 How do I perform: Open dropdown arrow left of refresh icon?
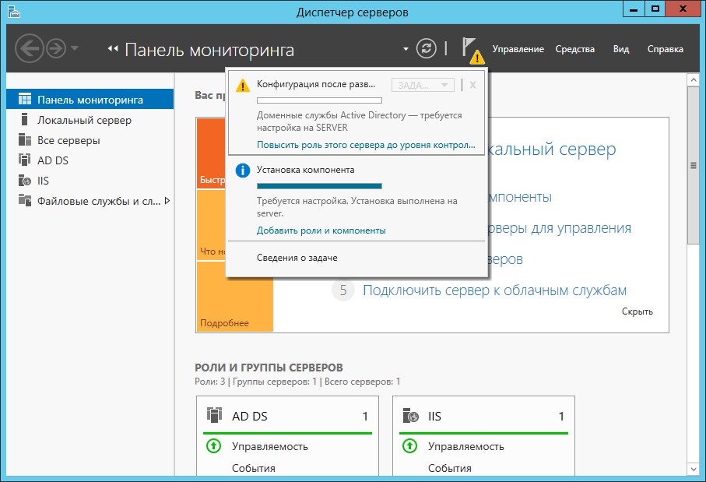click(x=406, y=48)
